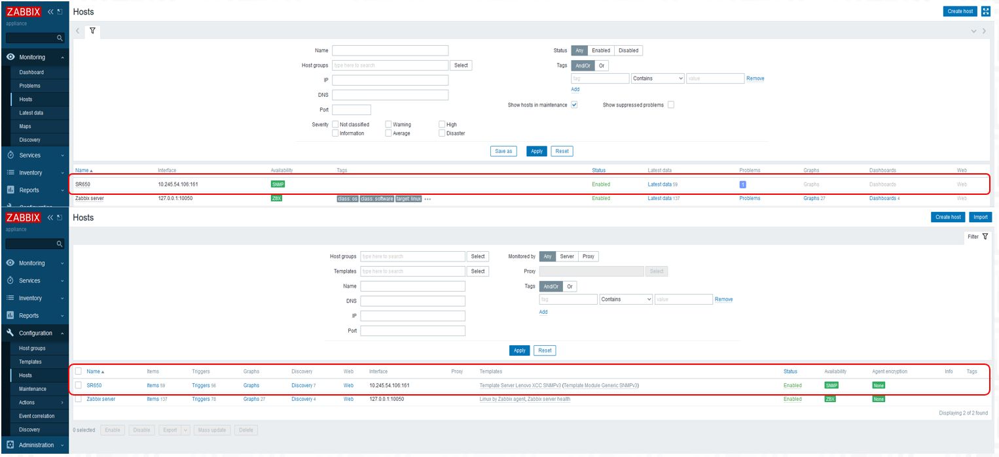Set Status filter to Disabled

[628, 50]
